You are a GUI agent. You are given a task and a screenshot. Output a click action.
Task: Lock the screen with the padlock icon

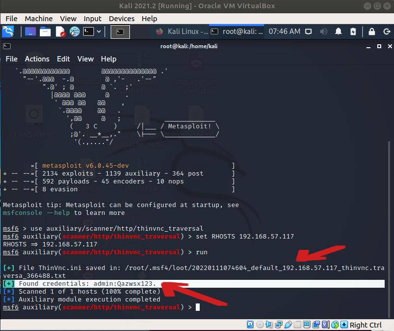click(372, 31)
